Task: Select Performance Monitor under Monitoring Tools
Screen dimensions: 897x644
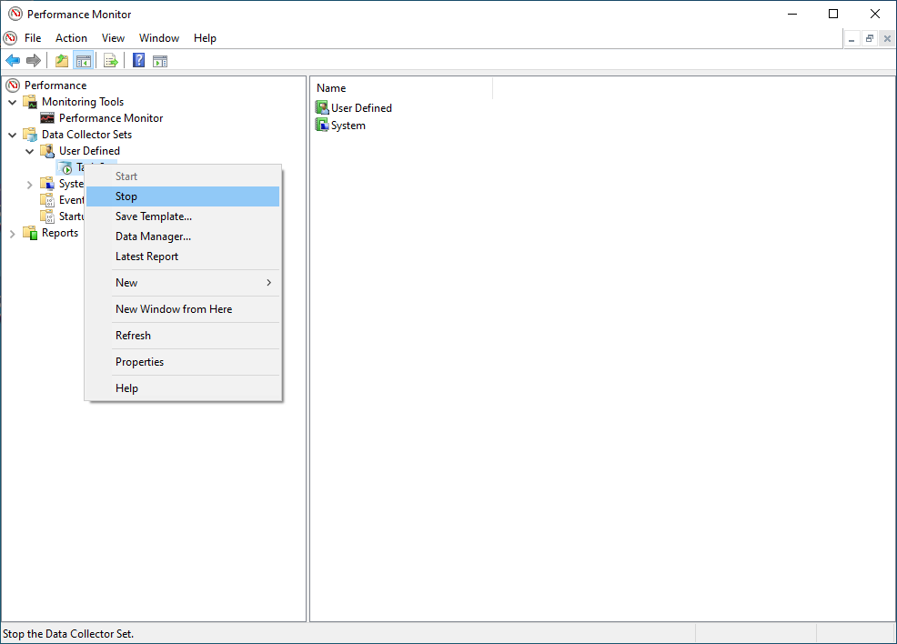Action: (x=109, y=117)
